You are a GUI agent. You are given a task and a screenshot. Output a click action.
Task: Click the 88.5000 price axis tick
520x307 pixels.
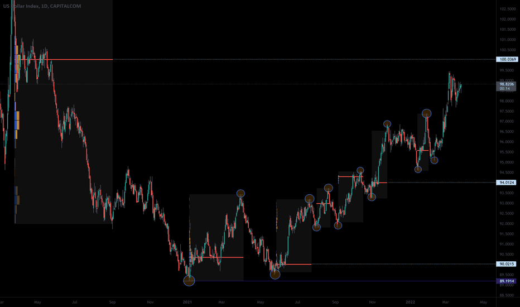point(508,295)
